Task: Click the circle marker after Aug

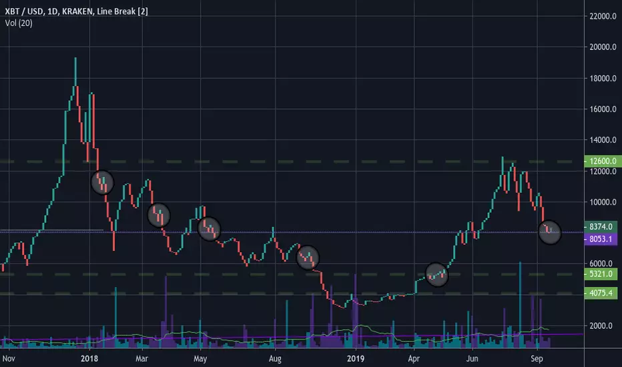Action: coord(308,258)
